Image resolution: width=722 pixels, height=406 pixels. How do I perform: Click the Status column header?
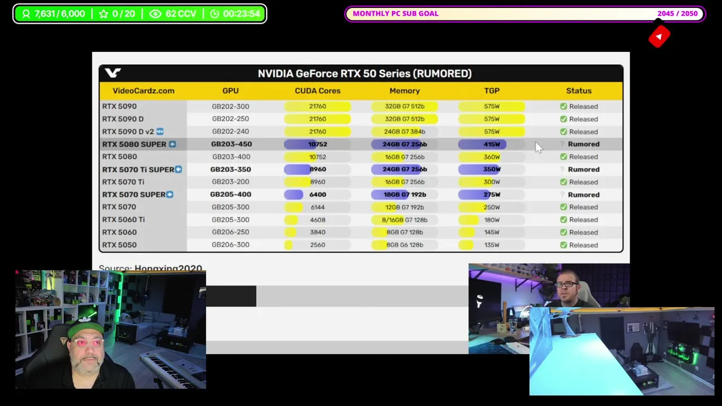point(579,91)
